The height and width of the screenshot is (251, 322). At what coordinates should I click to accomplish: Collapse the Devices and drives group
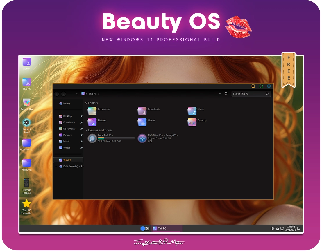86,130
